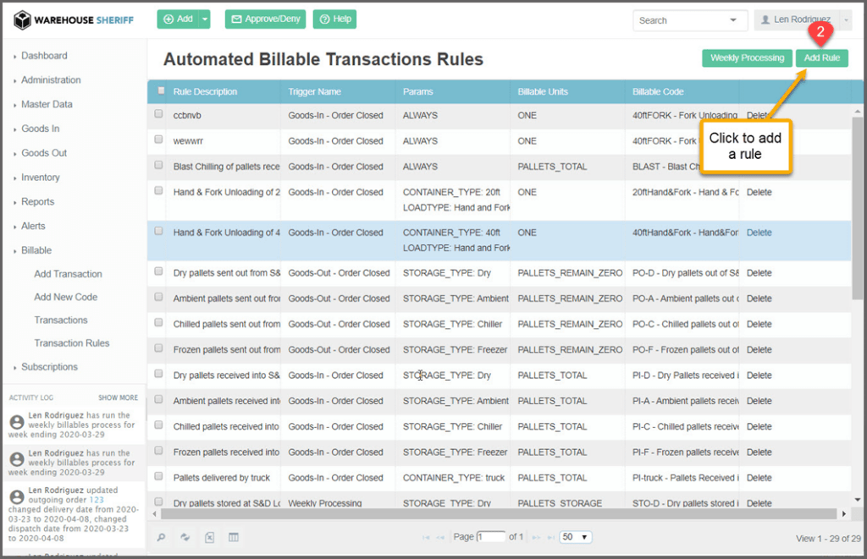Screen dimensions: 867x559
Task: Click the Warehouse Sheriff logo
Action: 74,19
